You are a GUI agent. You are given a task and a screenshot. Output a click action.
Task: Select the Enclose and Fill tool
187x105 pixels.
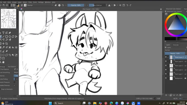point(16,47)
